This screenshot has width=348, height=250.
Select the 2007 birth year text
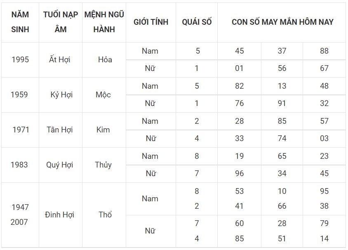(19, 222)
